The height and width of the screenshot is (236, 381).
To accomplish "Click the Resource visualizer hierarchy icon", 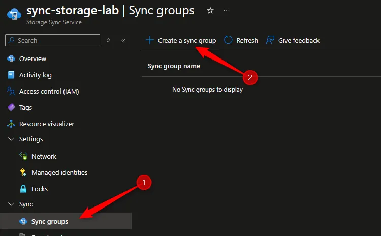I will pos(11,124).
